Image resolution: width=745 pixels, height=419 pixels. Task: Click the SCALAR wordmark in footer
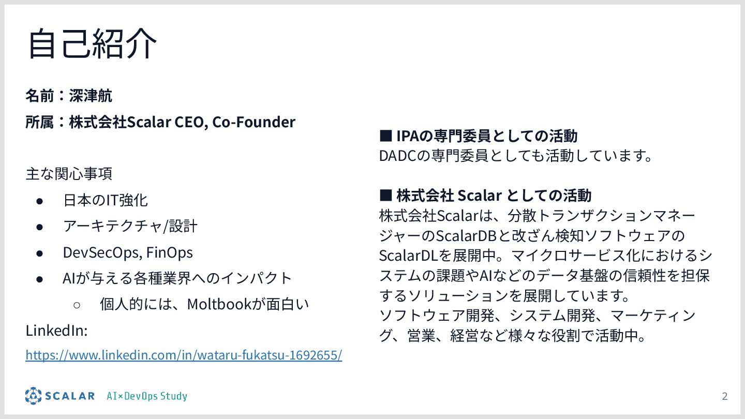click(x=70, y=396)
